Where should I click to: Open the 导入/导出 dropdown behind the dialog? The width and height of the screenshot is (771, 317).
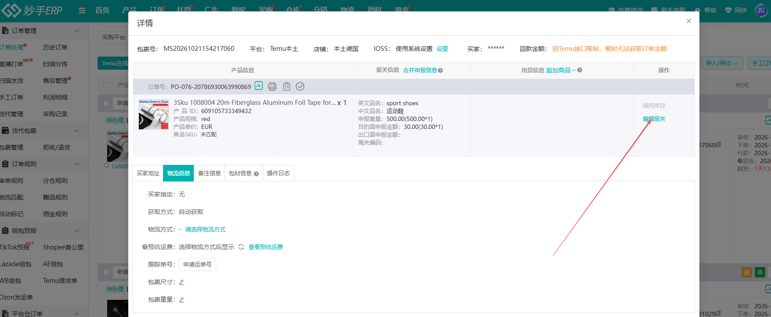[722, 63]
